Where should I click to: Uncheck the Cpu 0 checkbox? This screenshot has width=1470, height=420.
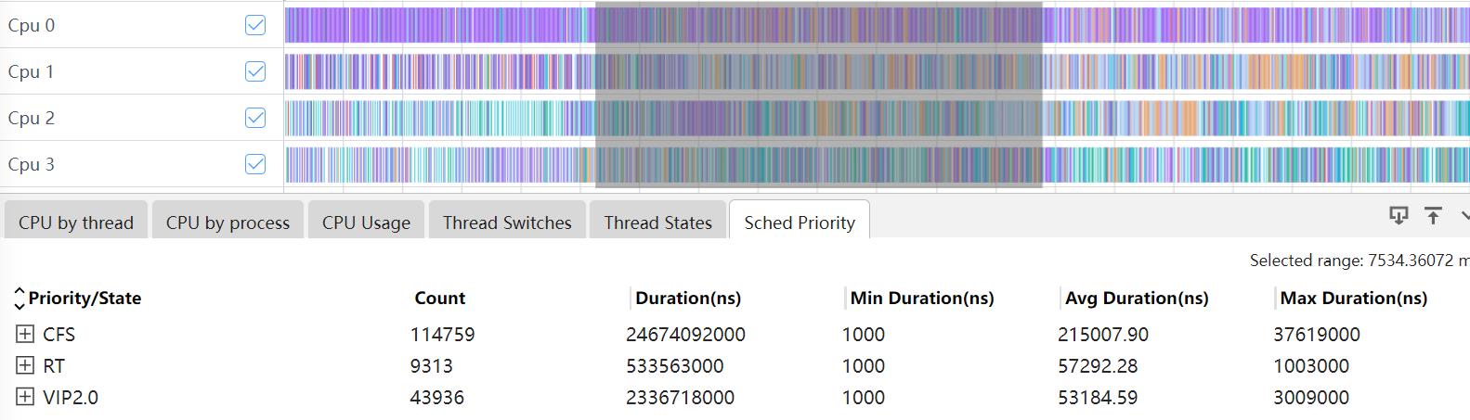click(255, 25)
